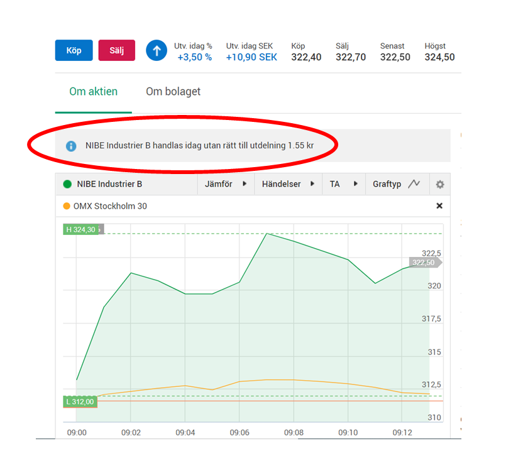Click the red Sälj button
The image size is (523, 475).
tap(116, 50)
